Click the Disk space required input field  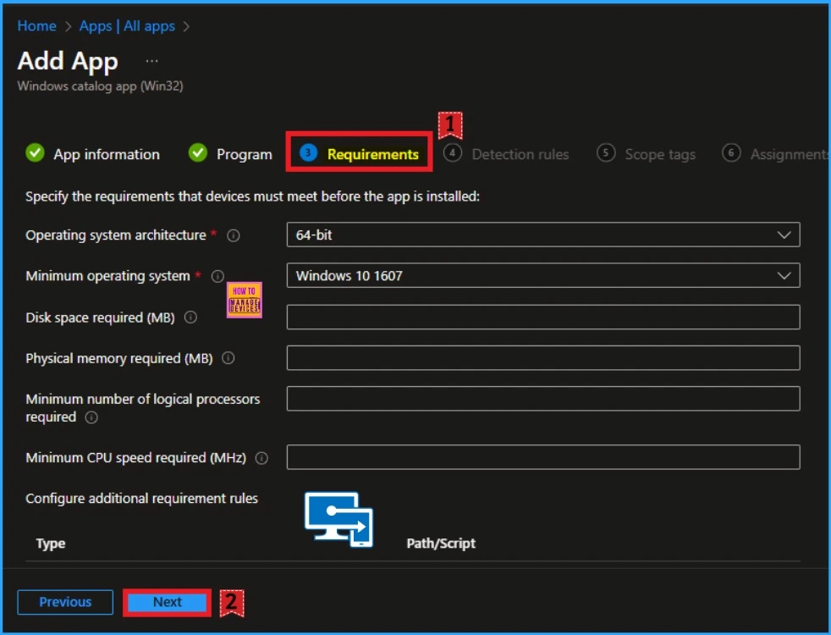click(x=543, y=317)
